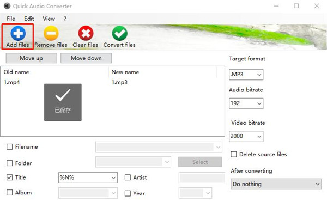Click the Move up button

tap(31, 58)
